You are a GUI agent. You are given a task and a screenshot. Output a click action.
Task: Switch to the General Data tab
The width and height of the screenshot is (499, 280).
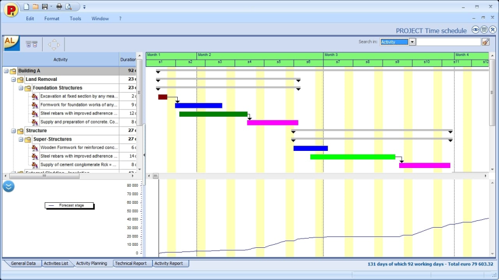tap(23, 263)
